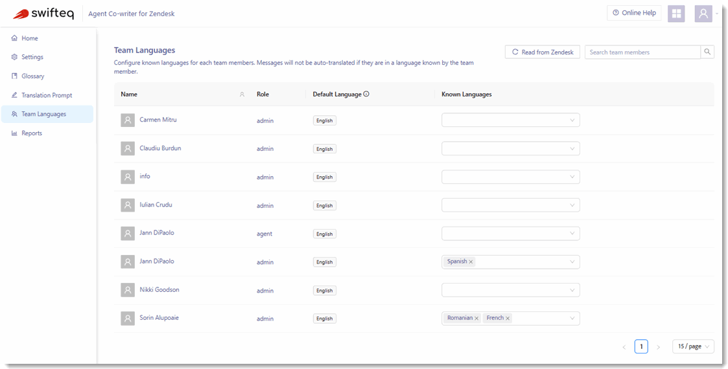This screenshot has height=369, width=728.
Task: Click the name Nikki Goodson
Action: [x=159, y=290]
